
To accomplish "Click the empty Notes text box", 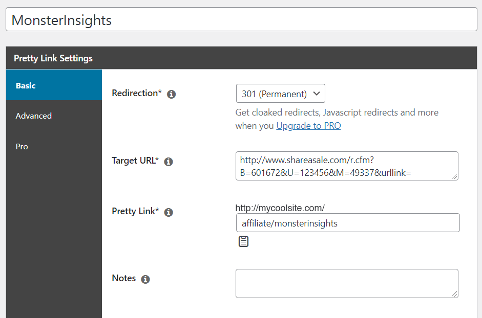I will tap(347, 283).
